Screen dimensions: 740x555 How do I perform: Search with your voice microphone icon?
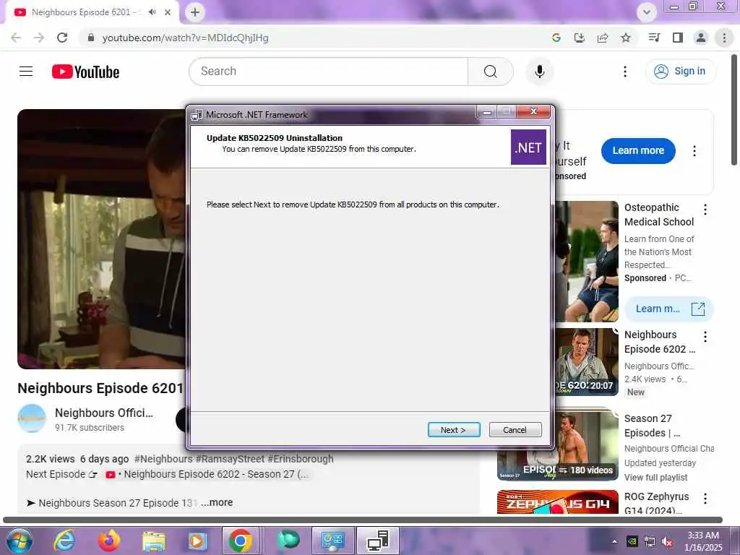(x=539, y=72)
